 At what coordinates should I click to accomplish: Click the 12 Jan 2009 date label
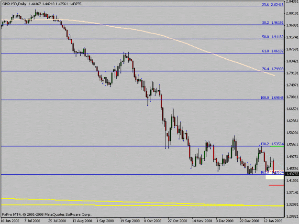coord(273,221)
